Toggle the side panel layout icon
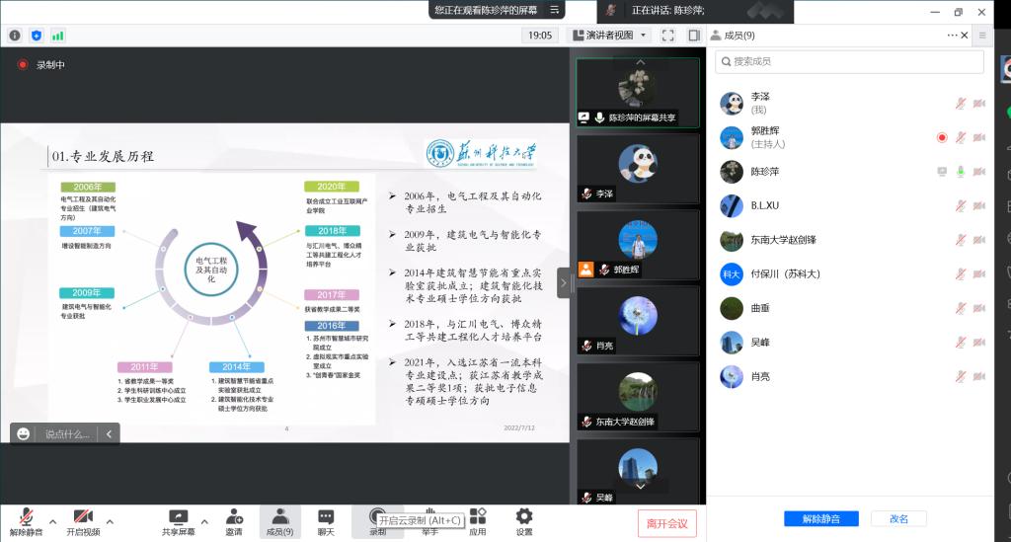1011x542 pixels. [x=694, y=35]
